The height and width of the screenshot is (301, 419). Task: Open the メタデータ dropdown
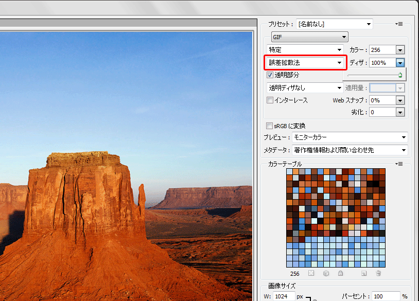pos(350,150)
